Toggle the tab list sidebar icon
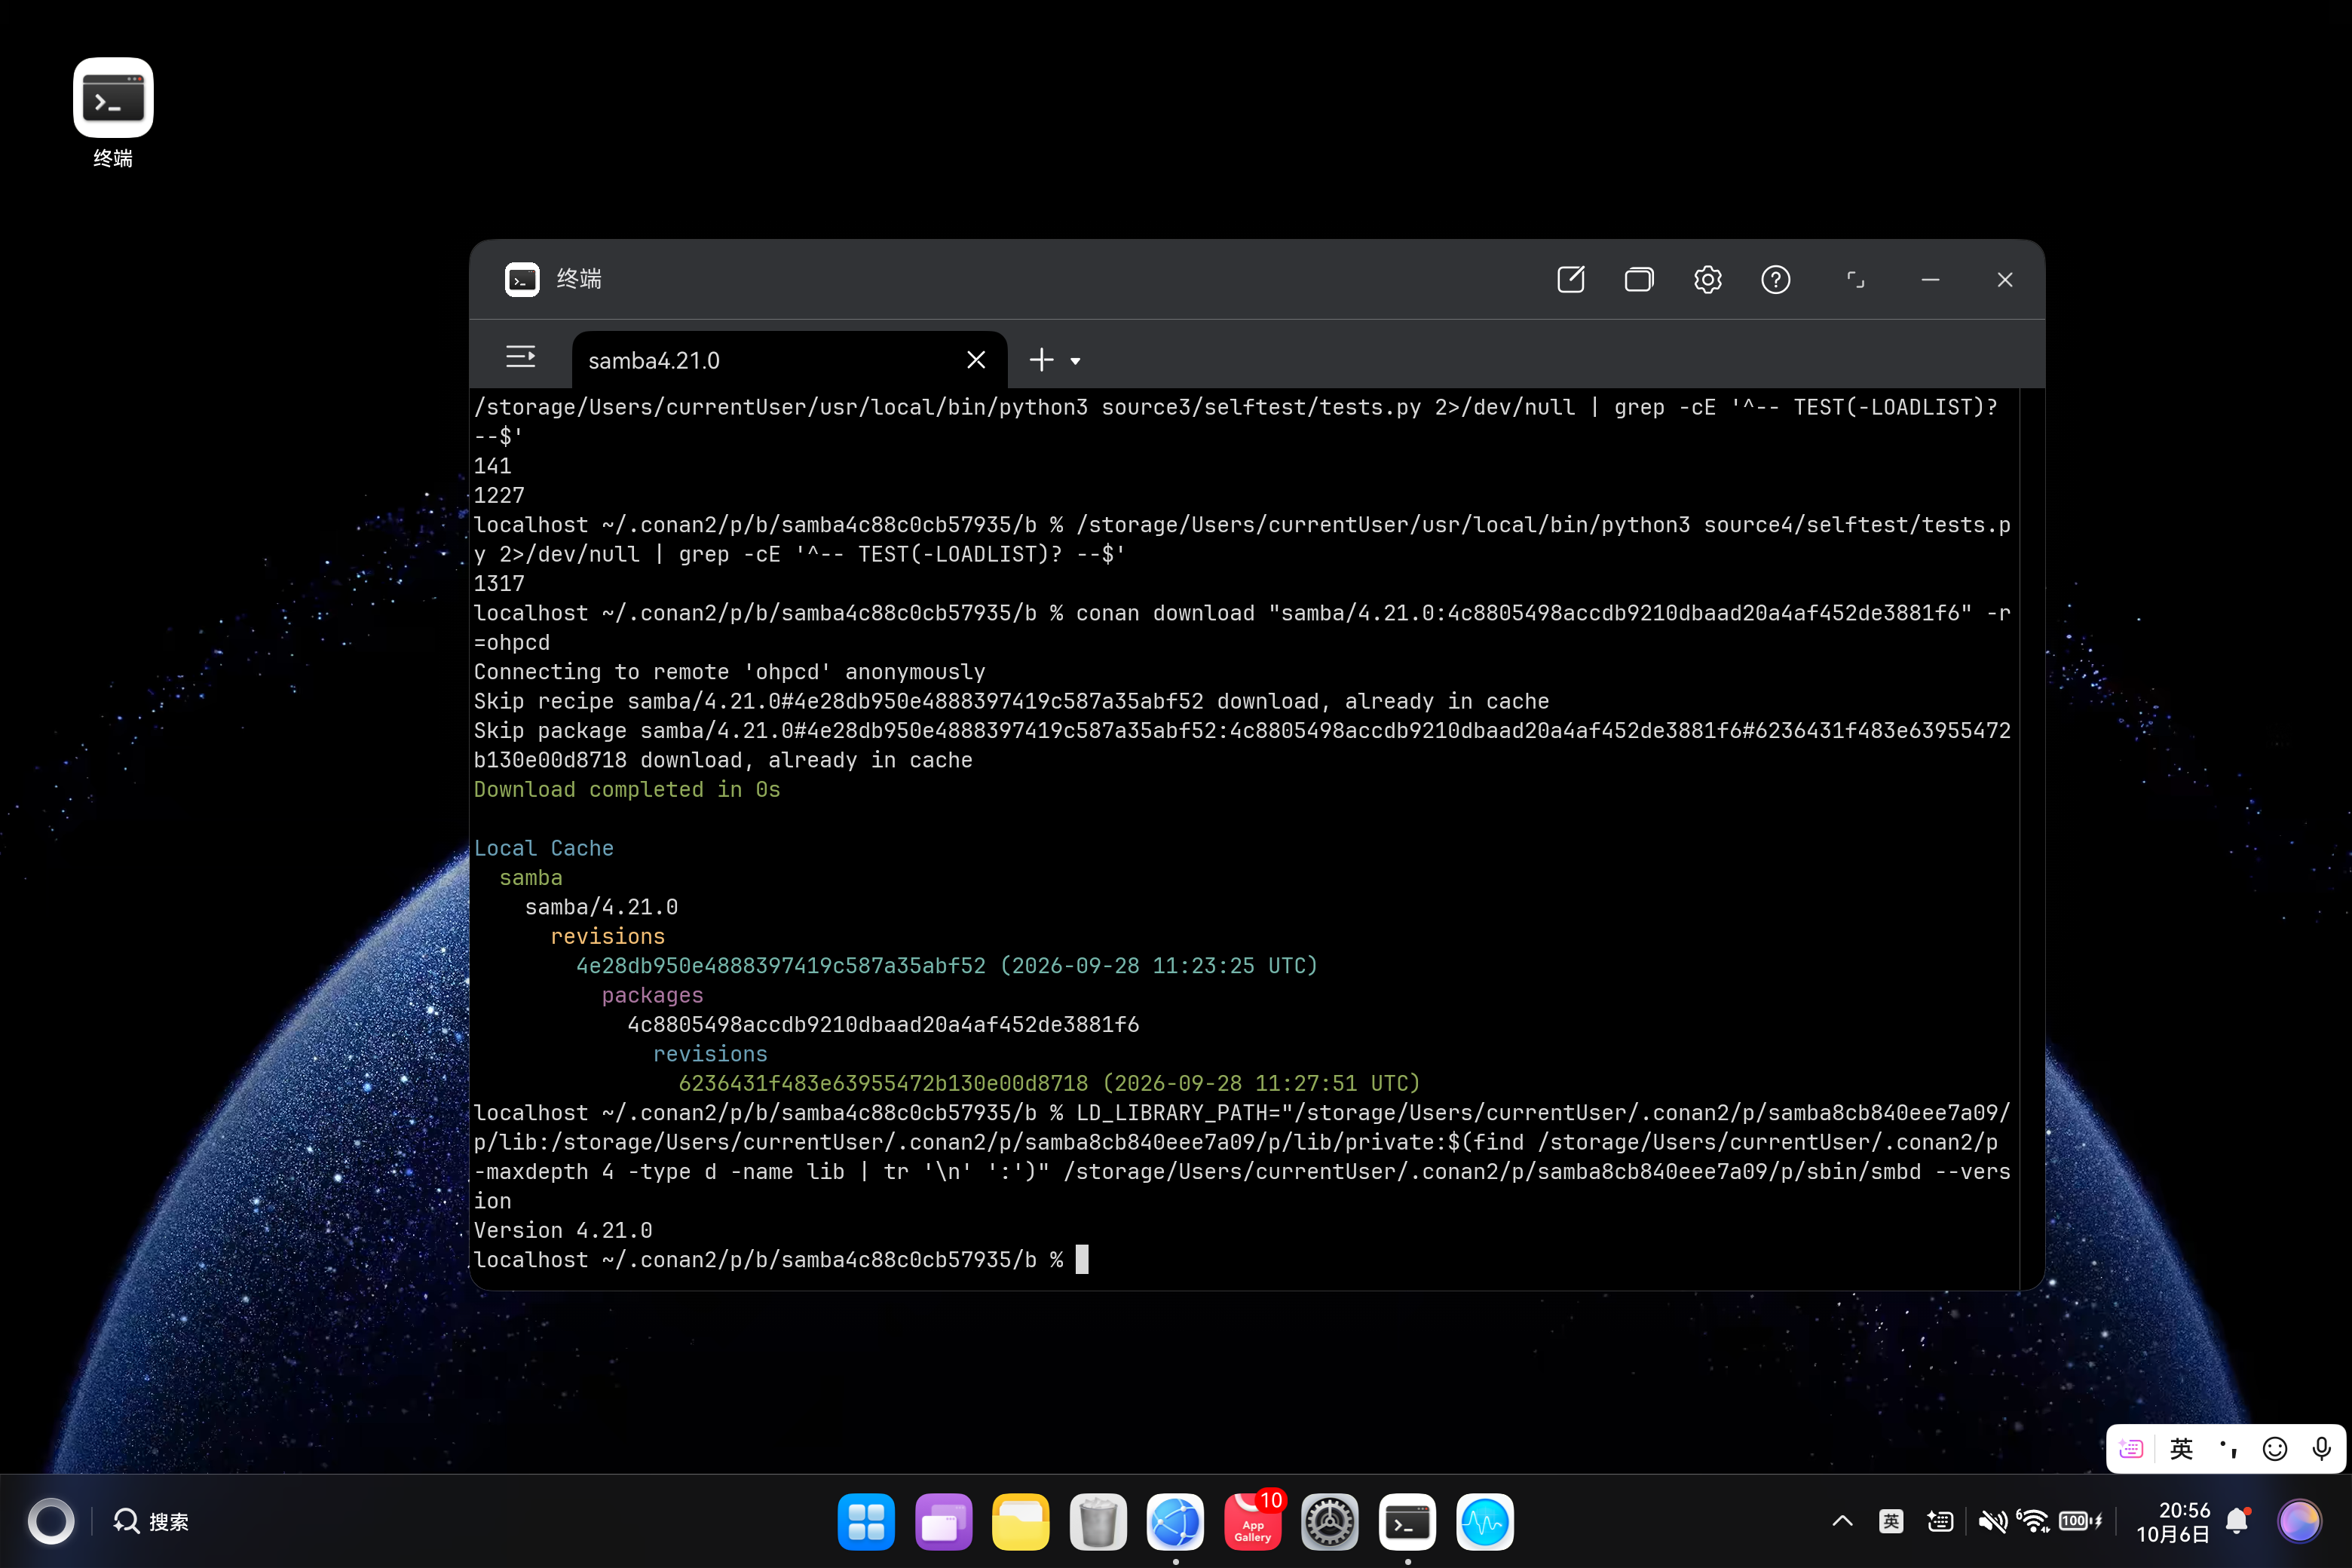 tap(521, 357)
